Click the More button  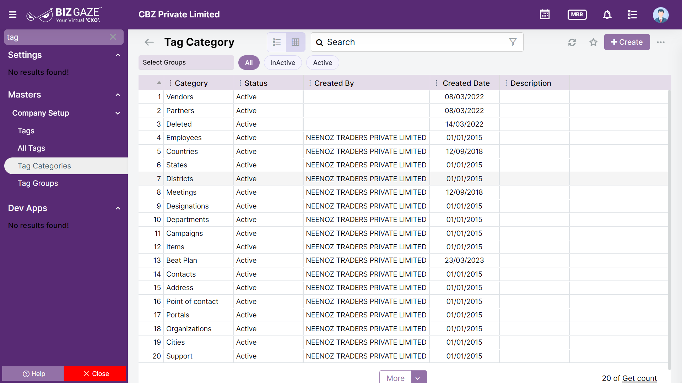click(x=395, y=378)
